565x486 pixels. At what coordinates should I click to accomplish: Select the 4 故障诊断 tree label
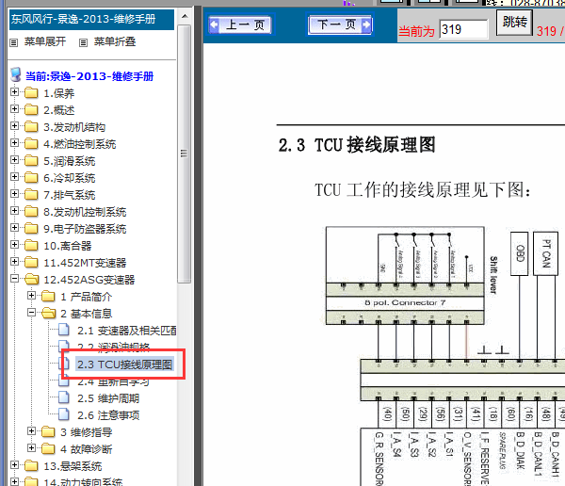[86, 449]
